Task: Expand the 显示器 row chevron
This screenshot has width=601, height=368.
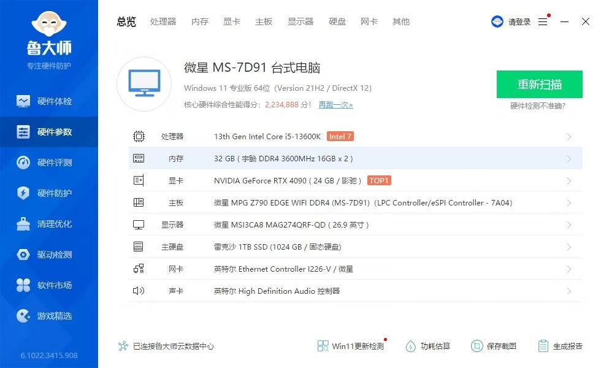Action: (x=569, y=225)
